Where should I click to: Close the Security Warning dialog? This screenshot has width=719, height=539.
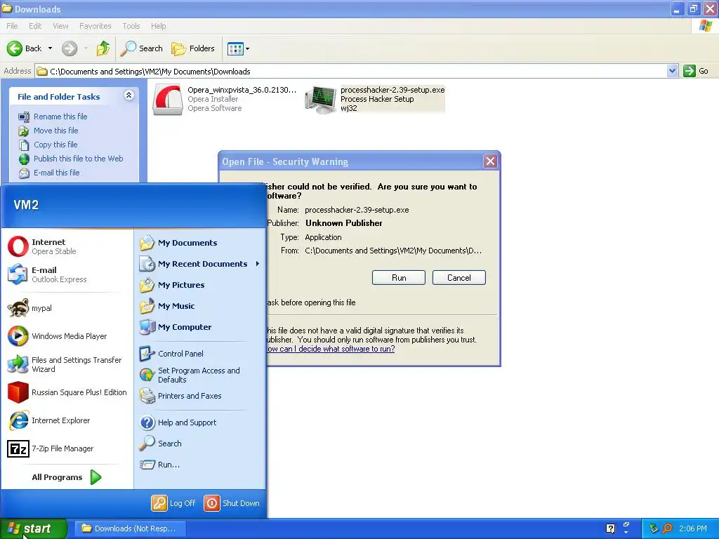[x=490, y=161]
